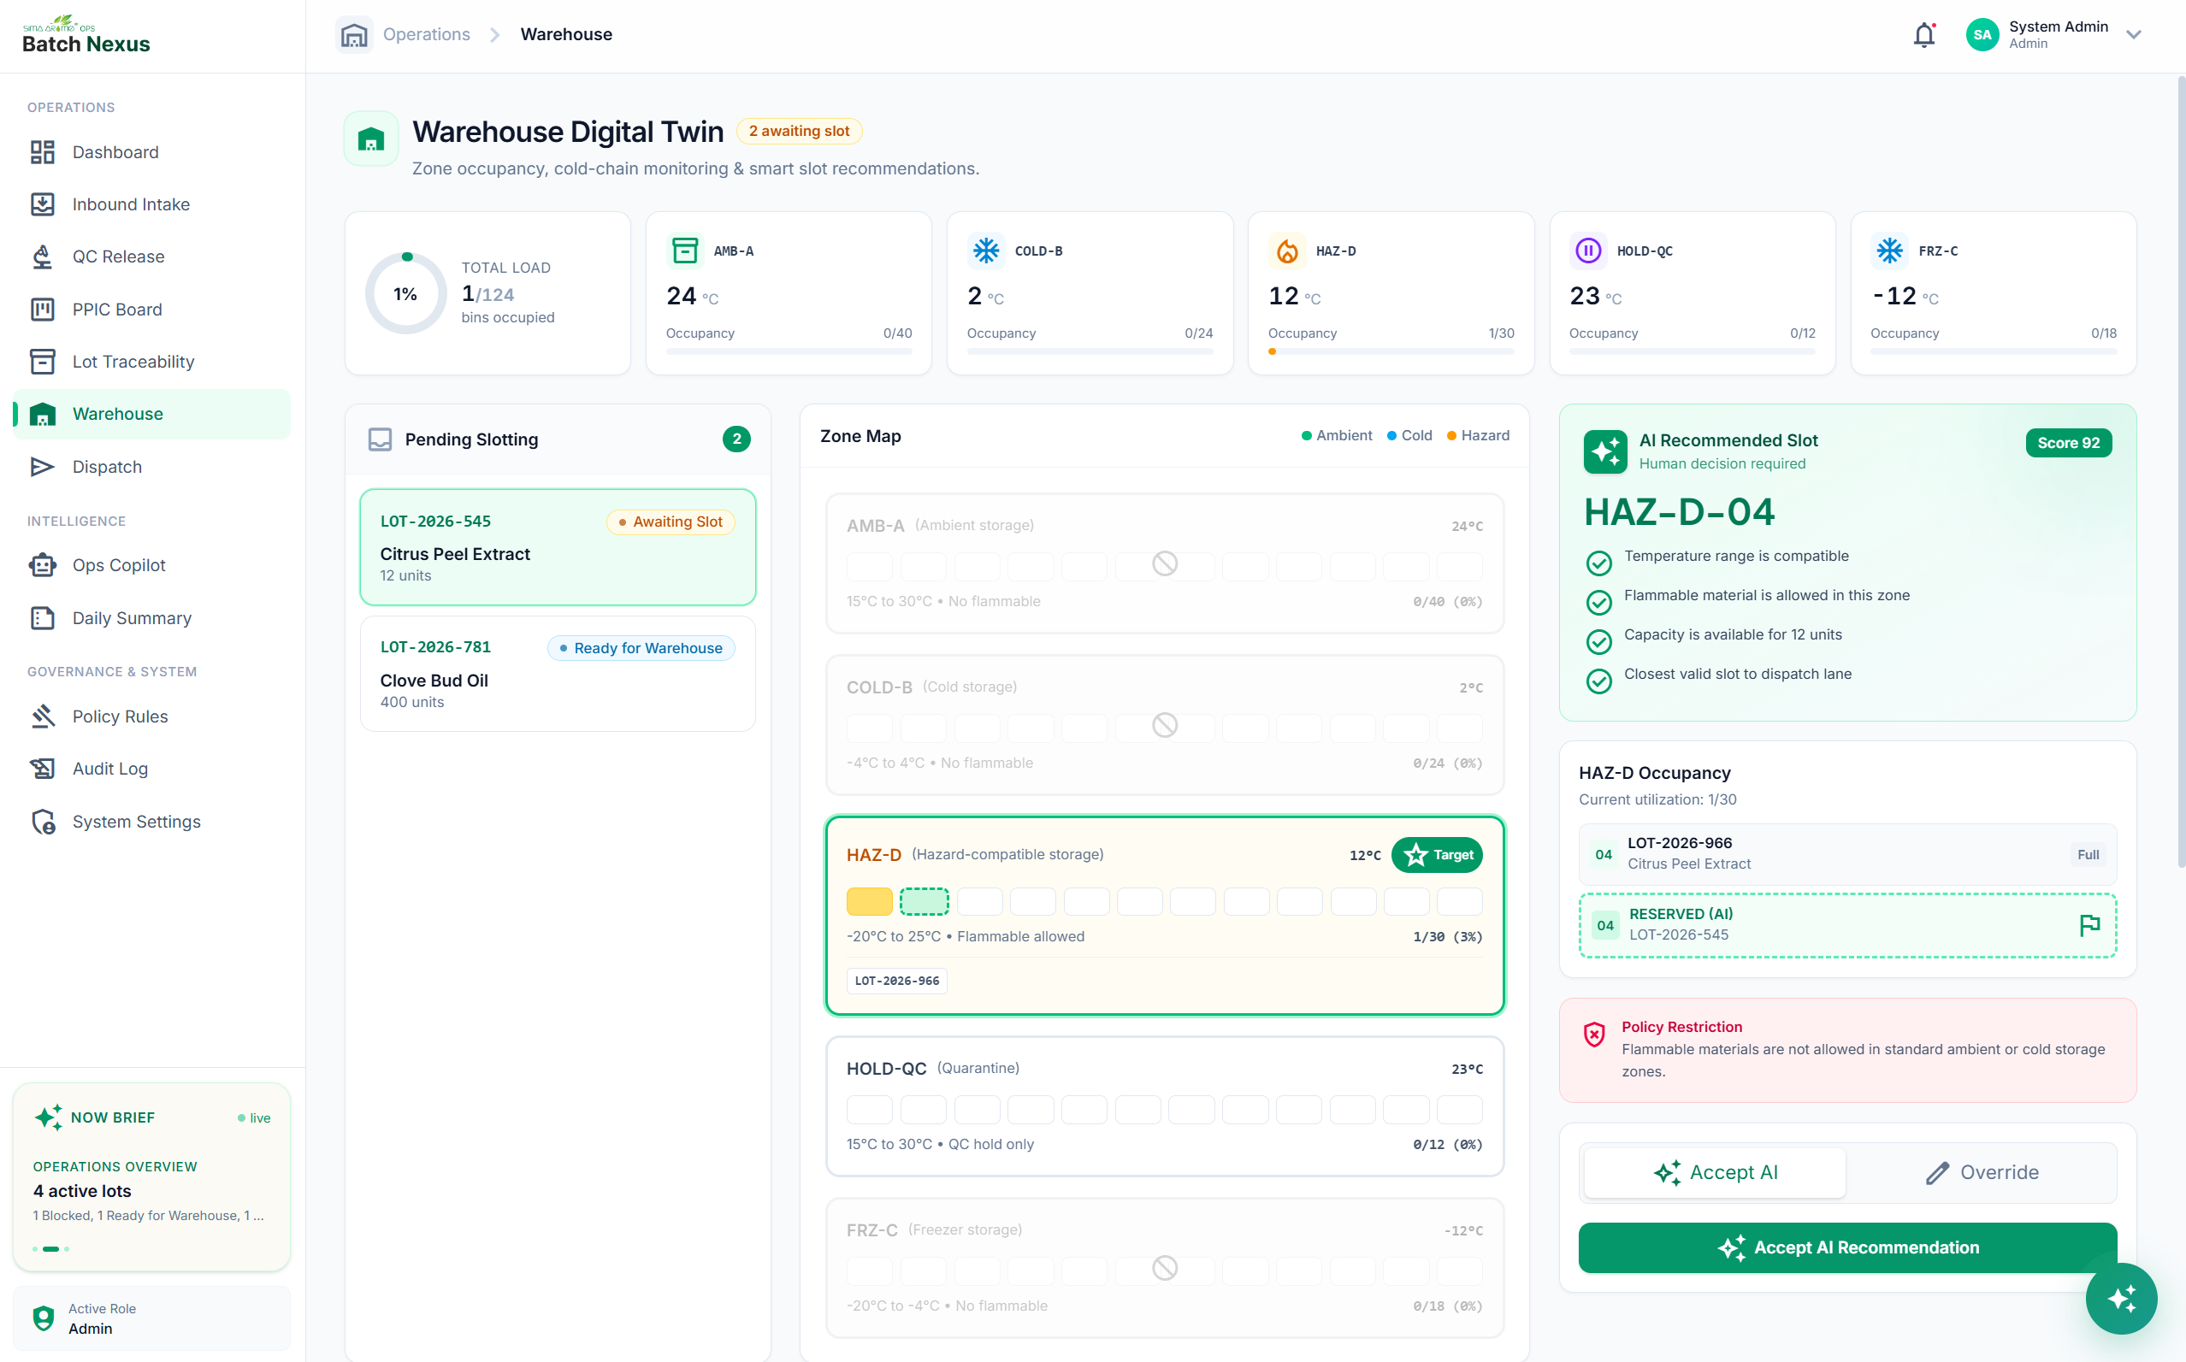The image size is (2186, 1362).
Task: Expand System Admin user menu chevron
Action: tap(2133, 35)
